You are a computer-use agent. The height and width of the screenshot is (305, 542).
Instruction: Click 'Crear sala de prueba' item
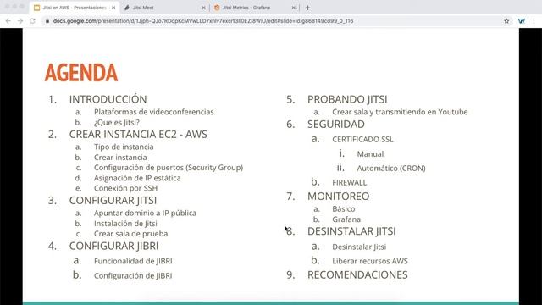[131, 234]
